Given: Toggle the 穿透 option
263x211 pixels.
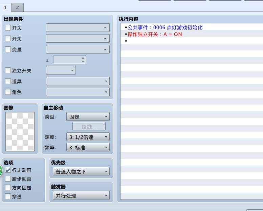Looking at the screenshot, I should (8, 196).
